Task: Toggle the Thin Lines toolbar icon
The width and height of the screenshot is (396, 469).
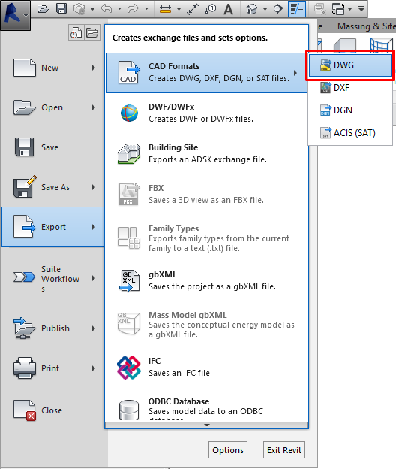Action: (297, 9)
